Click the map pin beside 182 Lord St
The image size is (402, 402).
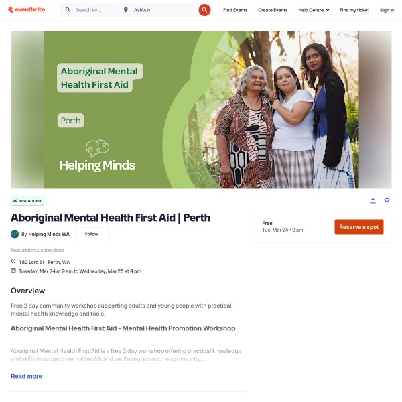coord(13,261)
